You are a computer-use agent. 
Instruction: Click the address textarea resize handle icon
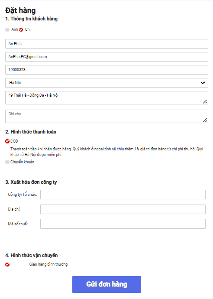(x=205, y=102)
